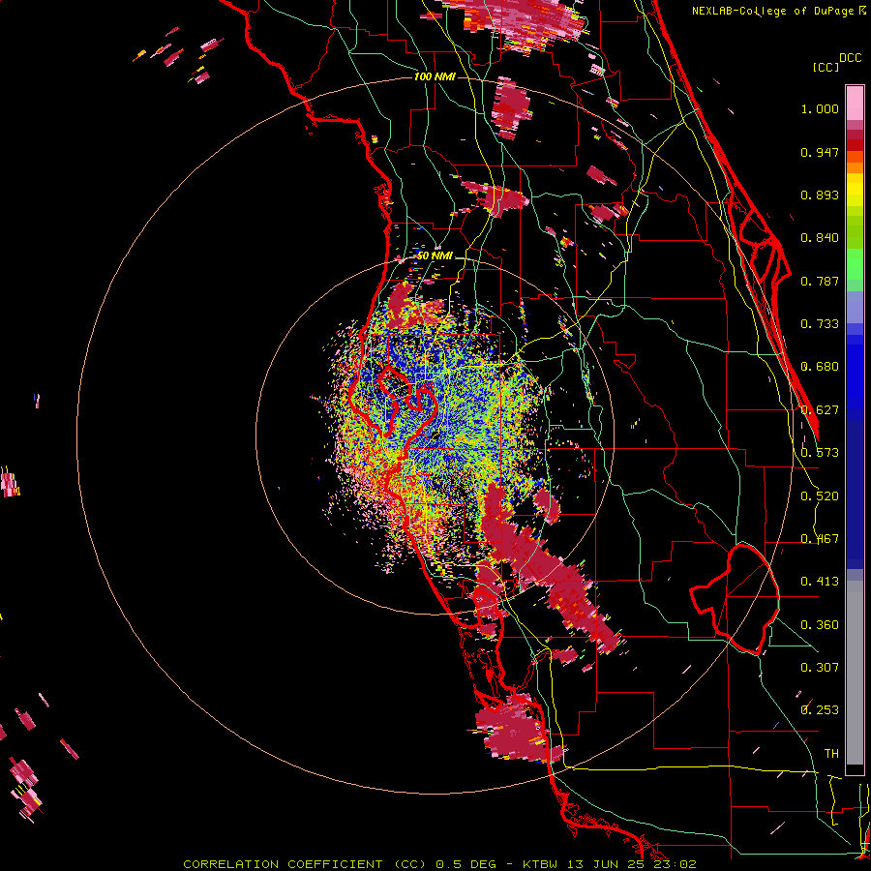The height and width of the screenshot is (871, 871).
Task: Click the [CC] units label
Action: click(826, 67)
